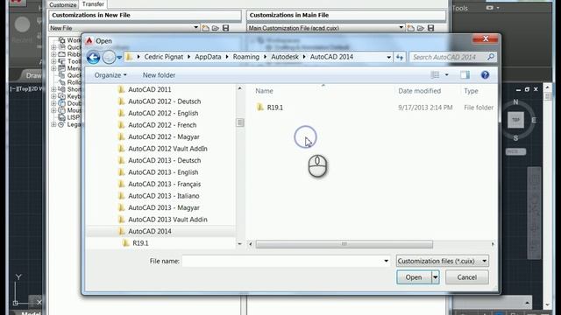Open the view options dropdown arrow
The image size is (561, 315).
pos(446,74)
